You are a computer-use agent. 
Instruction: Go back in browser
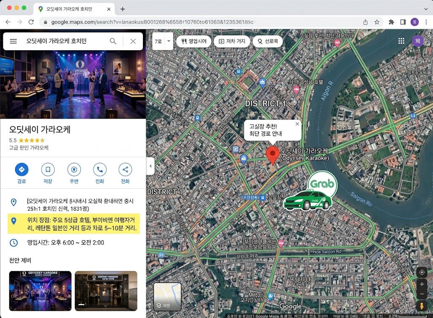click(8, 22)
